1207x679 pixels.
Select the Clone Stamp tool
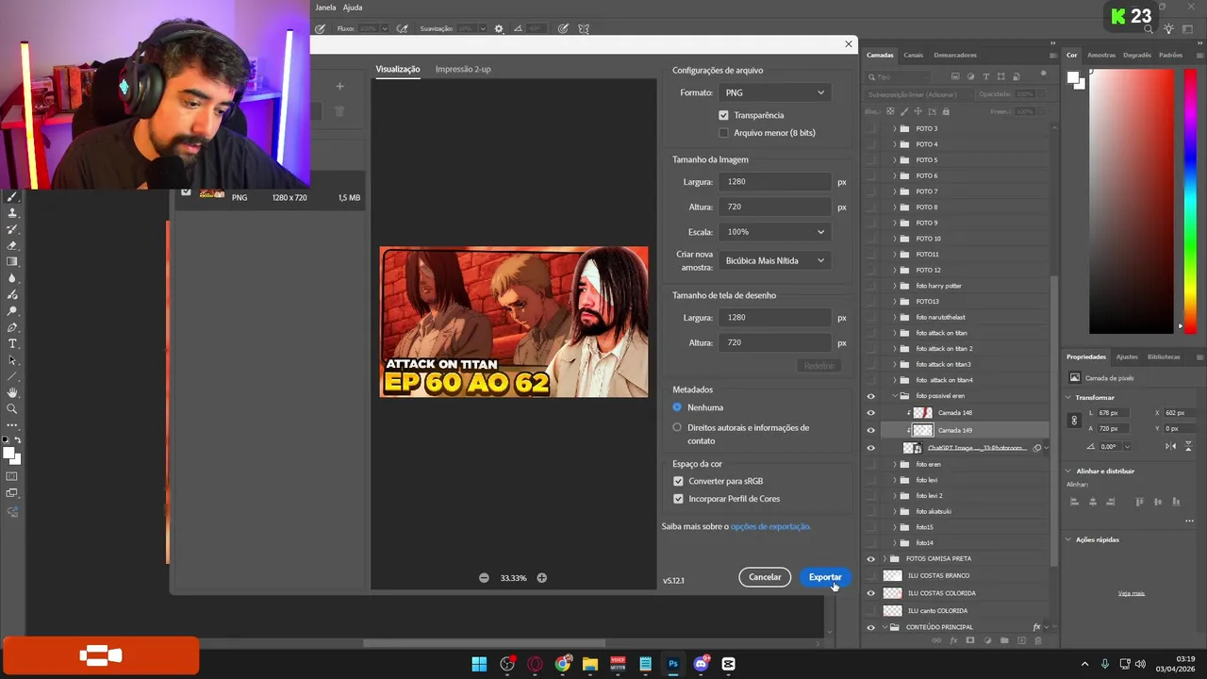[x=12, y=213]
